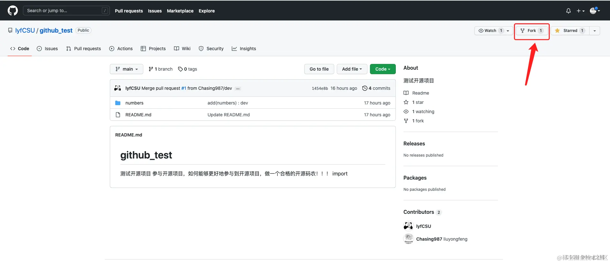Click the eye icon beside 1 watching
The image size is (610, 263).
(x=406, y=112)
